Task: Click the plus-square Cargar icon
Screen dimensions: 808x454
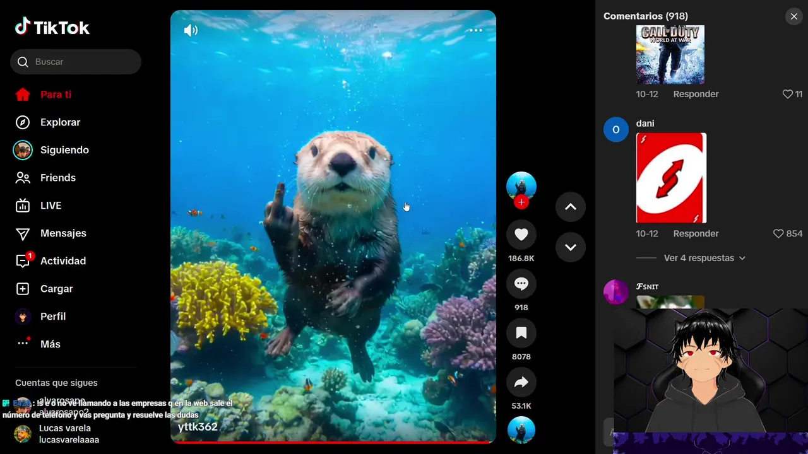Action: pos(23,289)
